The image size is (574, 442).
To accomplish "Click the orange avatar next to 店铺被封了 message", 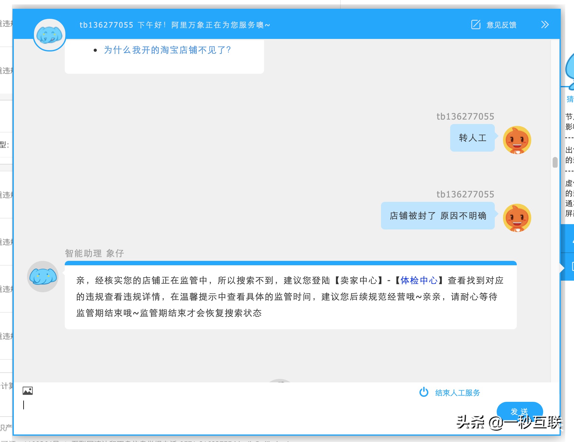I will (516, 218).
